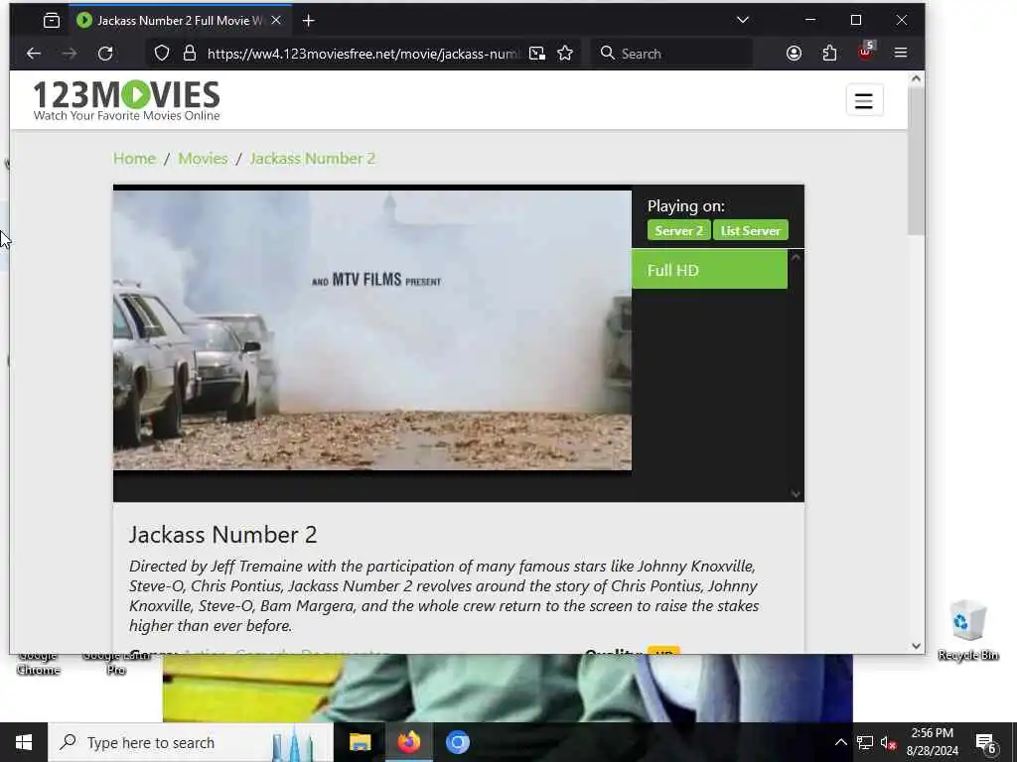This screenshot has width=1017, height=762.
Task: Open picture-in-picture icon in address bar
Action: tap(537, 54)
